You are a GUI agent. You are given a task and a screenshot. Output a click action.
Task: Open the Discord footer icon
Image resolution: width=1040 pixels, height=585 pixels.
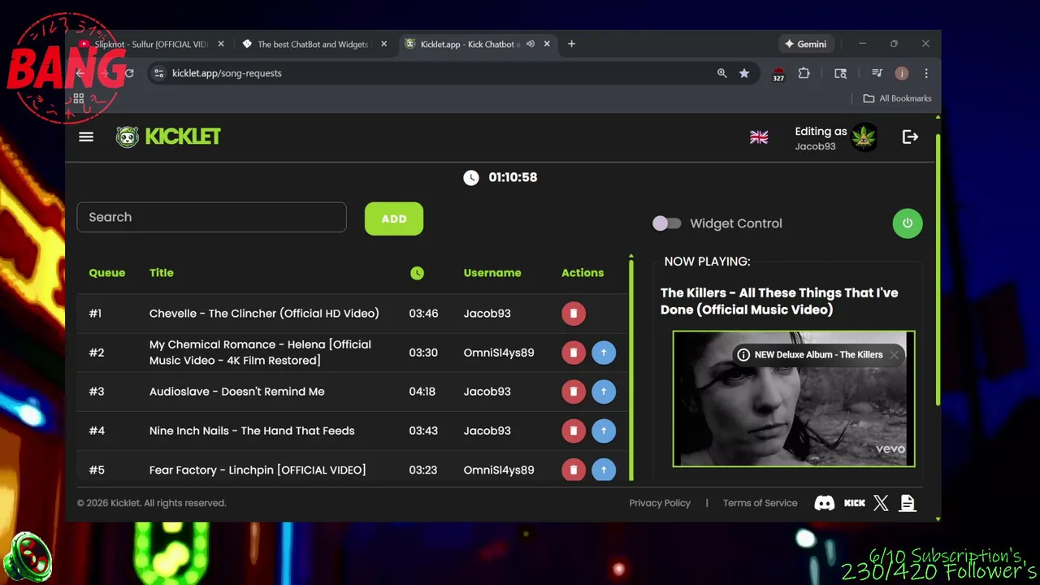pos(825,503)
